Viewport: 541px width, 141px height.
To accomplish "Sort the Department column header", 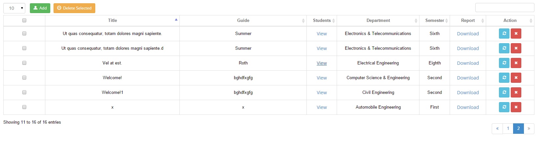I will click(x=378, y=20).
